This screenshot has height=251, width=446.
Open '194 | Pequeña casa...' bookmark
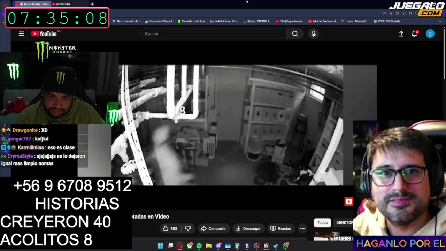290,21
